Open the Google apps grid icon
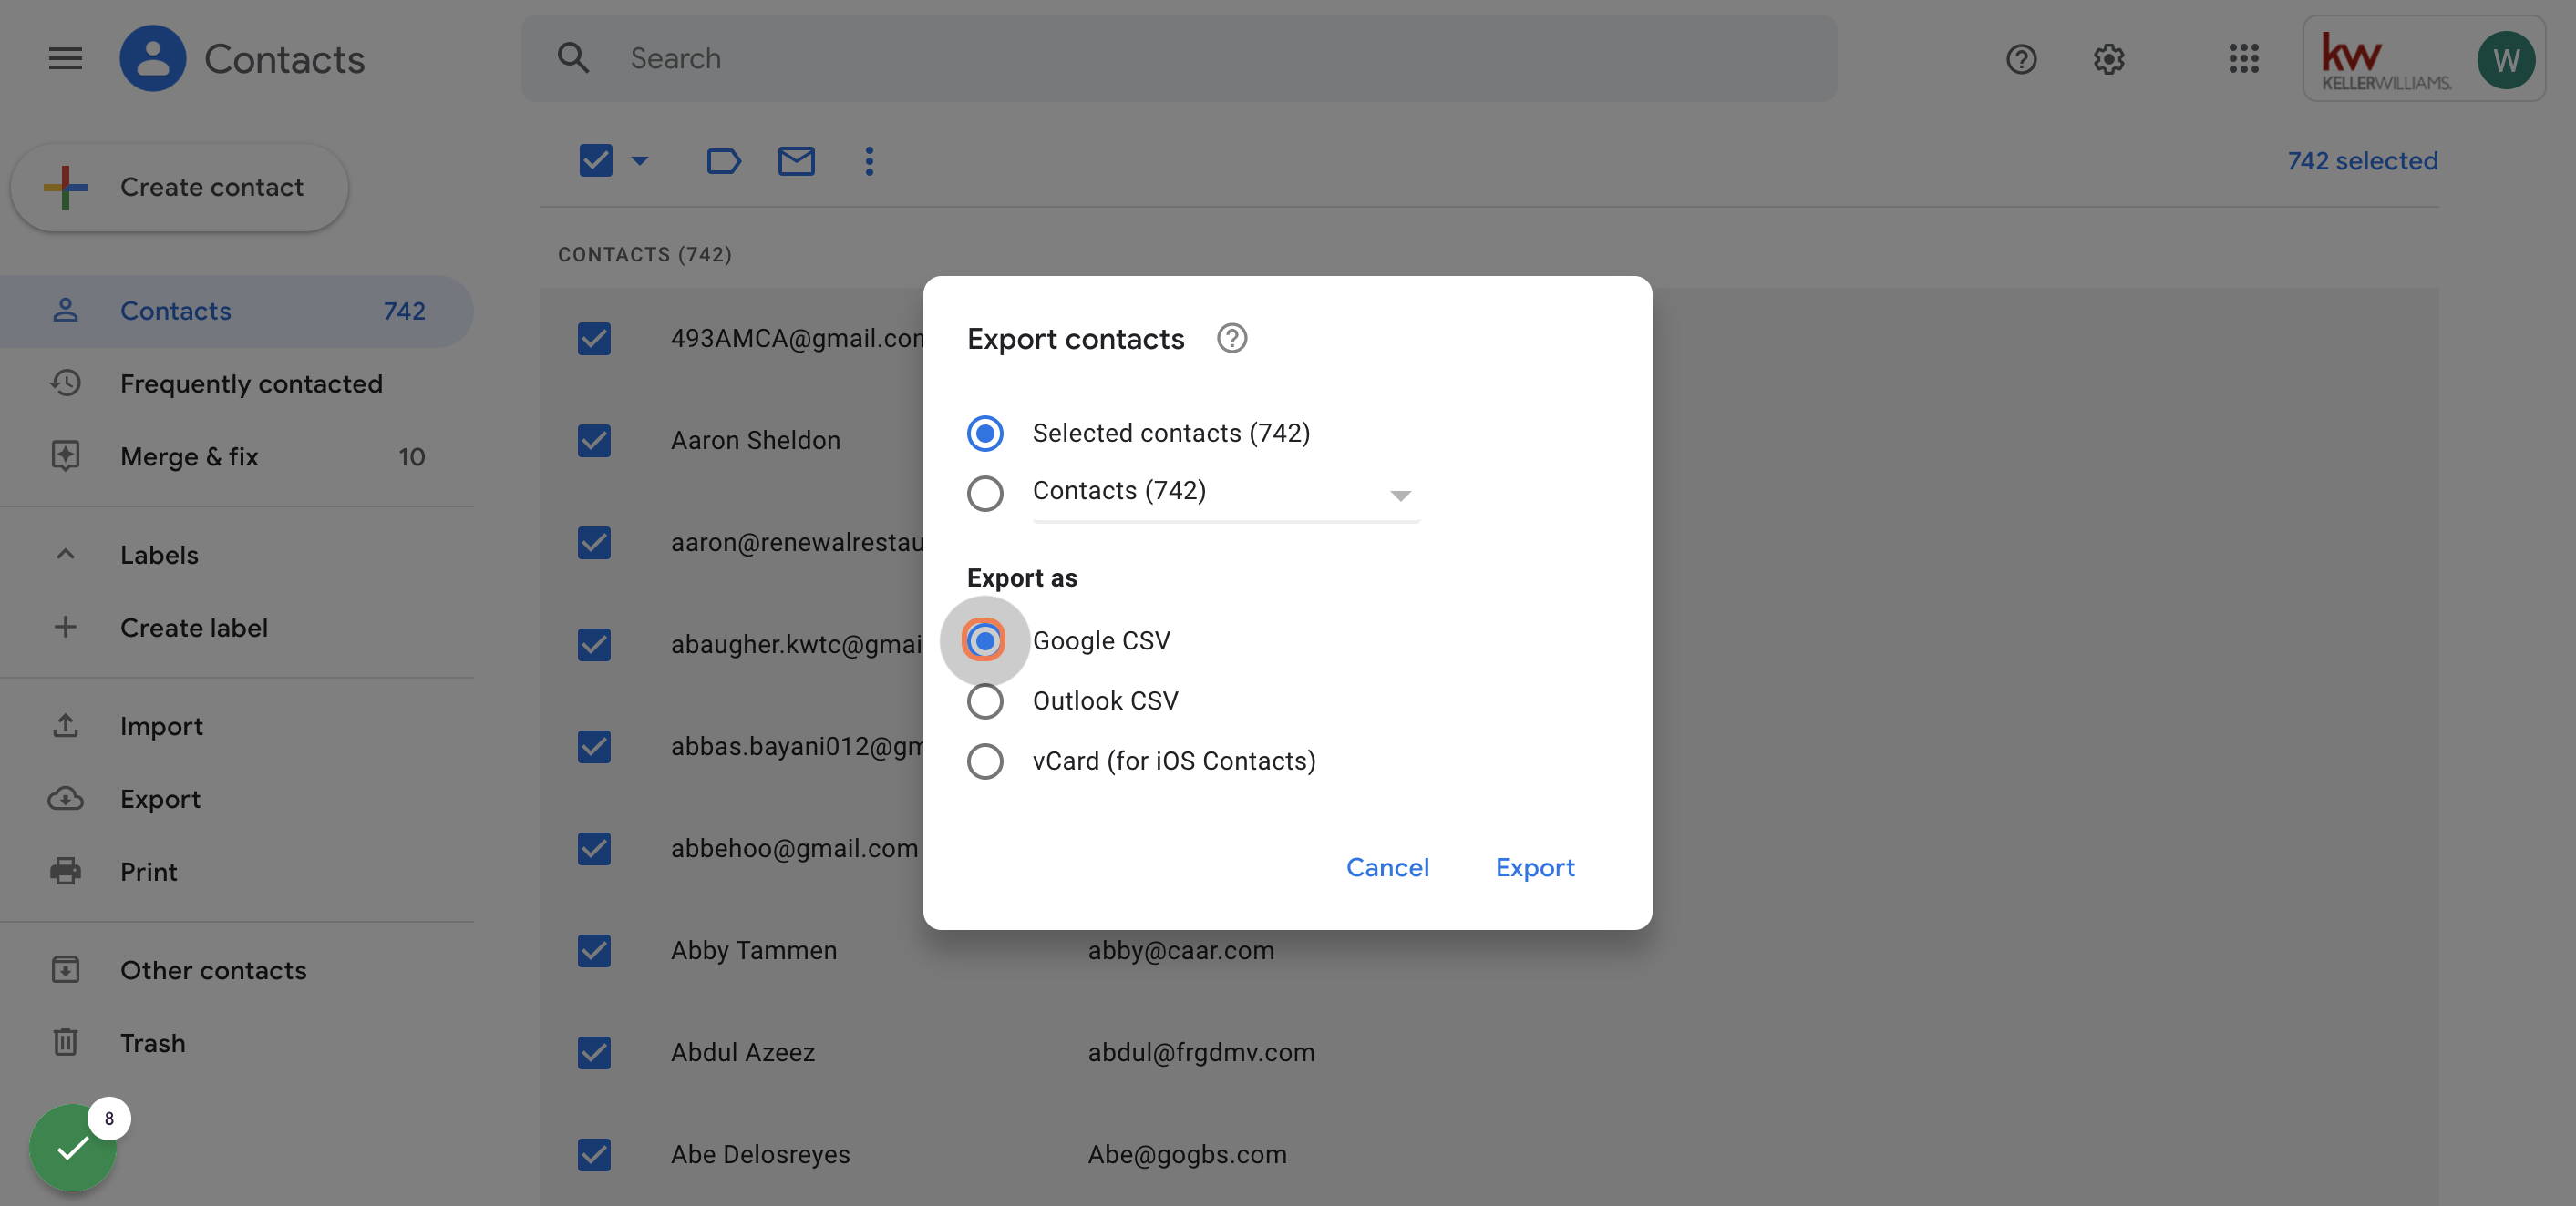This screenshot has width=2576, height=1206. (x=2244, y=59)
